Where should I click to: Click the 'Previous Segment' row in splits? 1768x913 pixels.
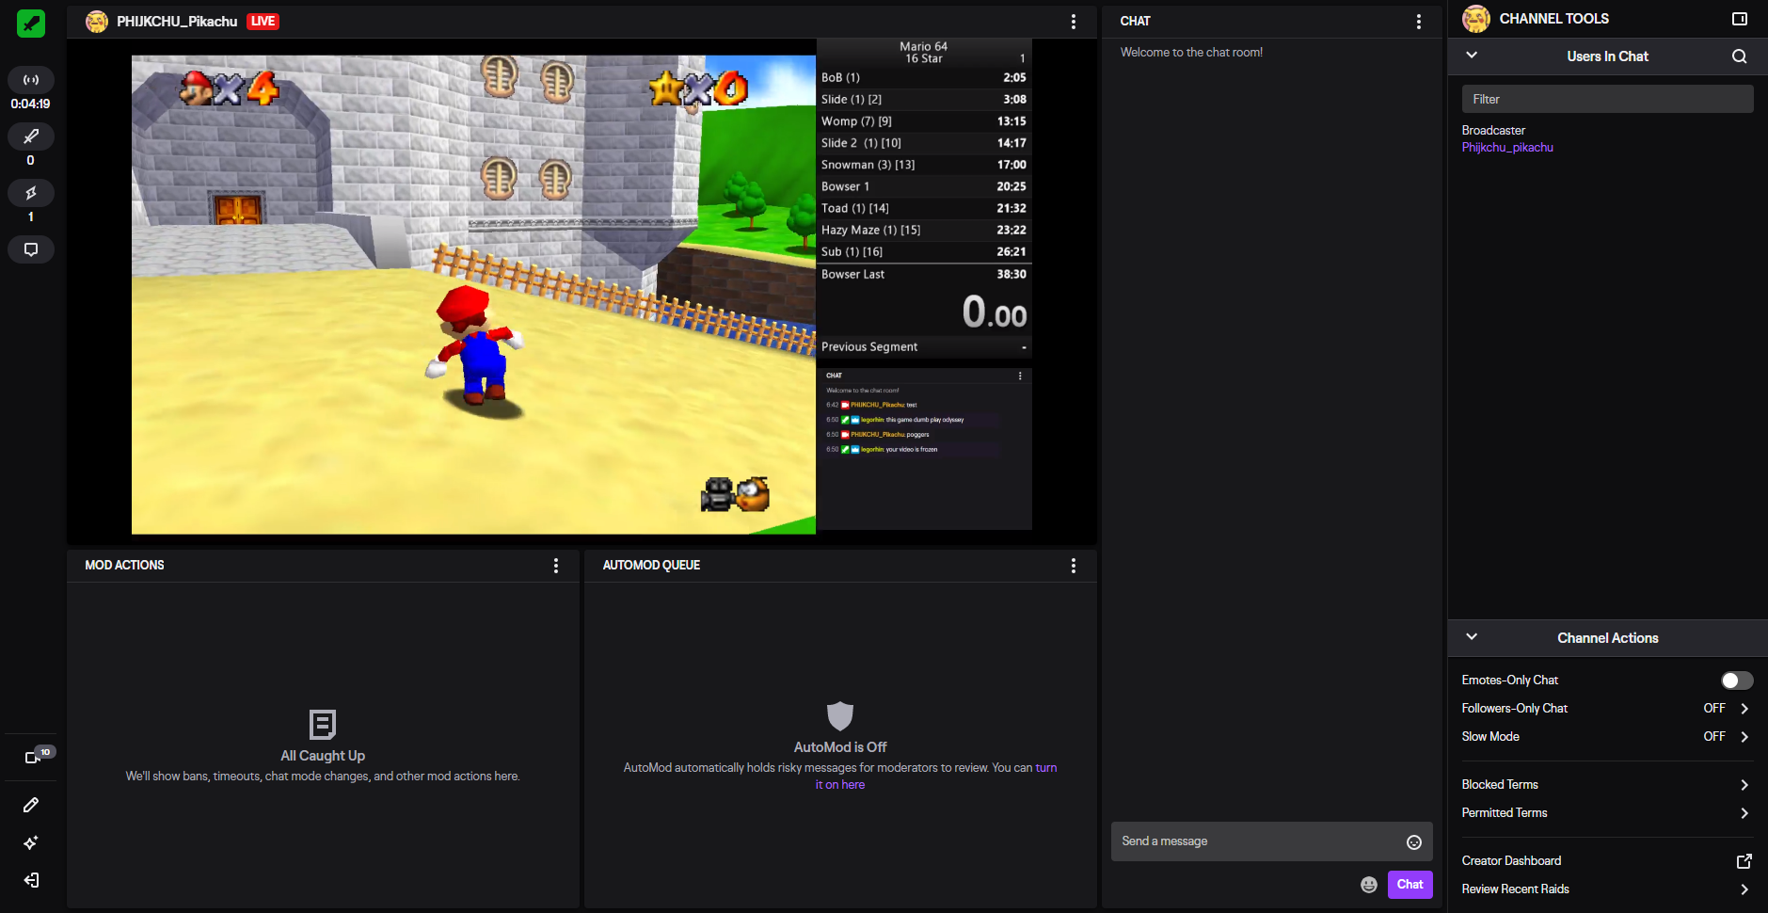924,347
